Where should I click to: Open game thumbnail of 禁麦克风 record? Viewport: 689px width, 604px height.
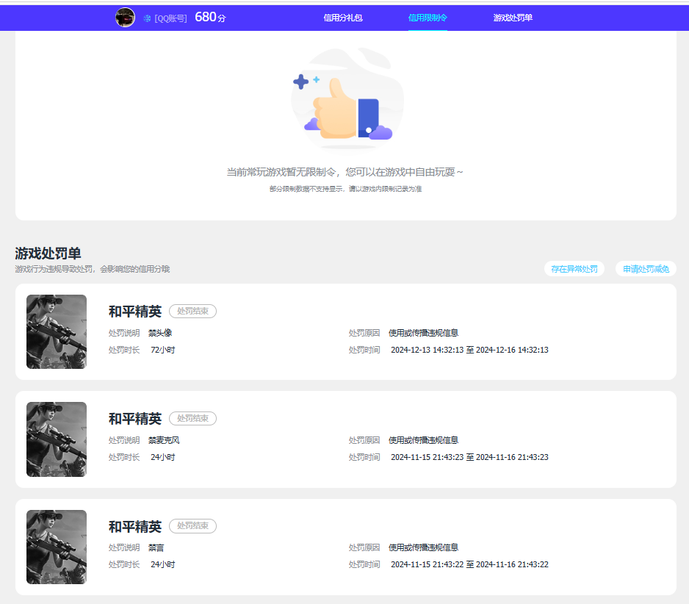(57, 439)
